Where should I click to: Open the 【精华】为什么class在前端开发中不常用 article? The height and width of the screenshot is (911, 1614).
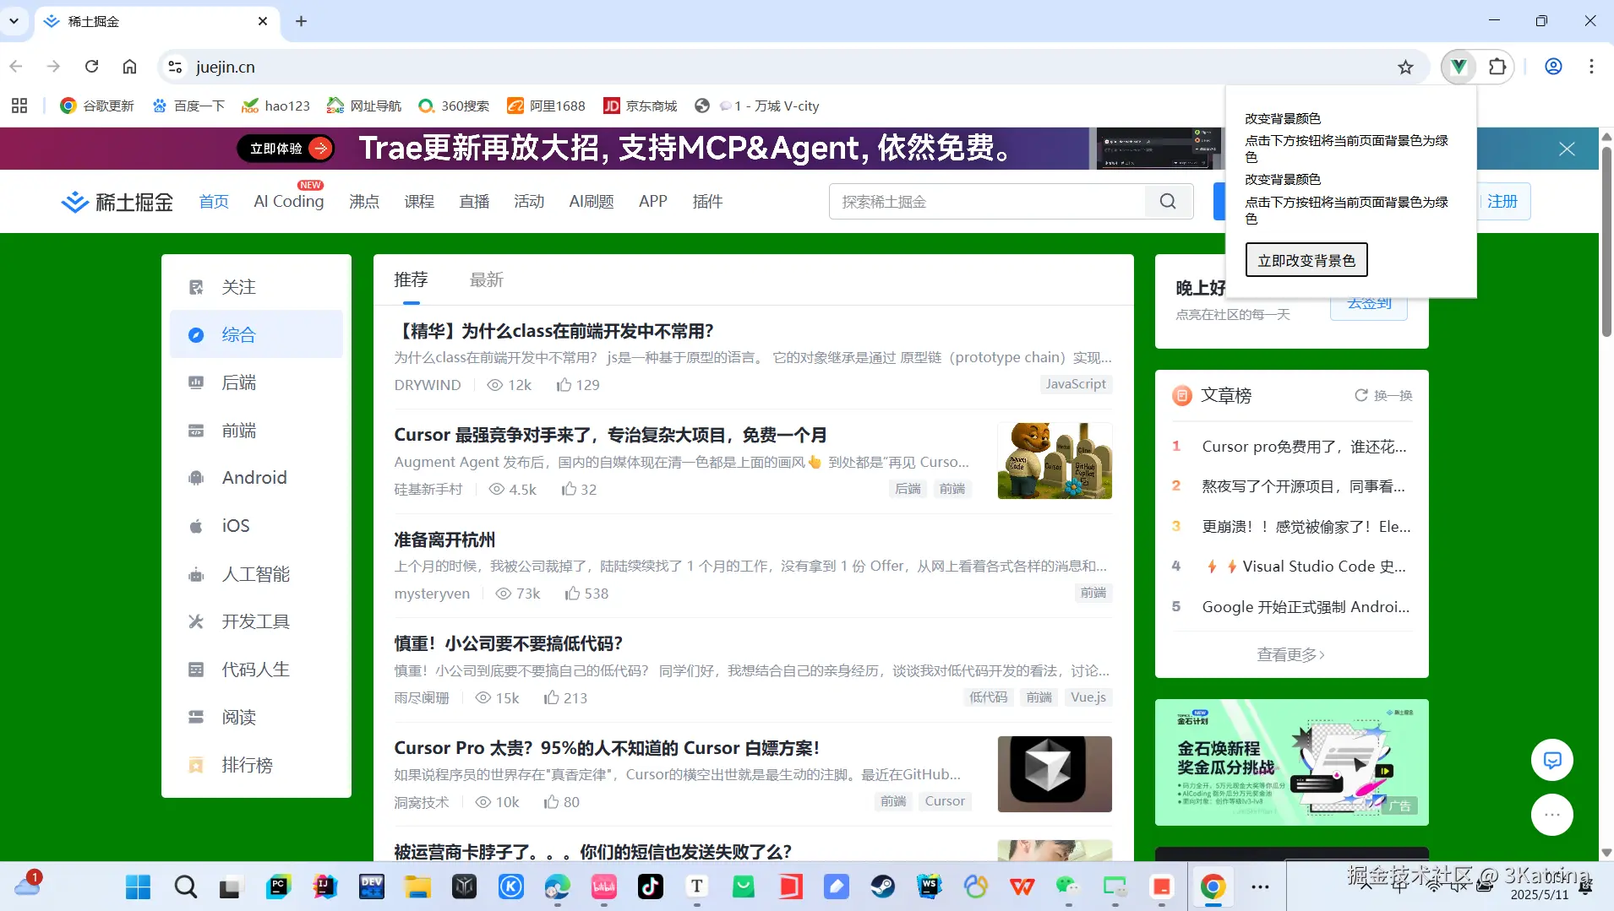pyautogui.click(x=554, y=331)
